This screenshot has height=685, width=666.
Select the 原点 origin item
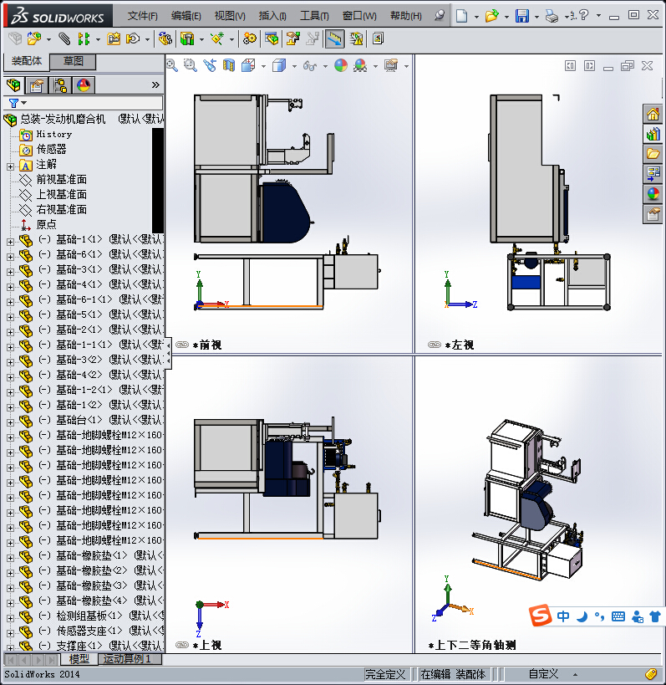(x=46, y=224)
